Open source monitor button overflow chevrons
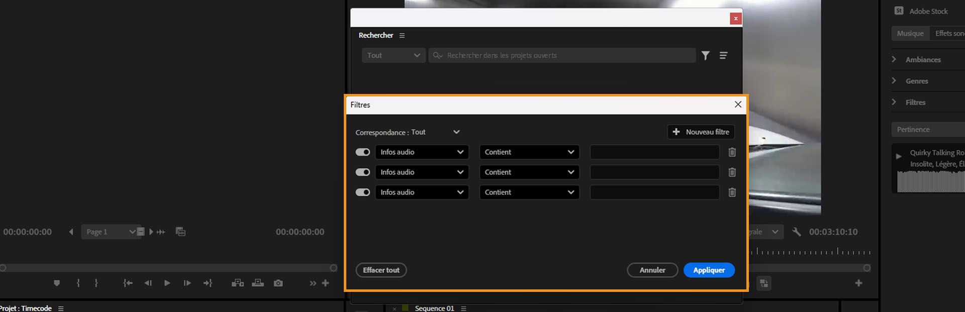Viewport: 965px width, 312px height. coord(313,283)
